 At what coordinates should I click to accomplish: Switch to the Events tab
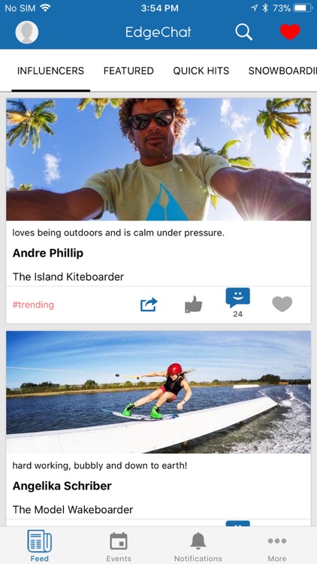(119, 547)
